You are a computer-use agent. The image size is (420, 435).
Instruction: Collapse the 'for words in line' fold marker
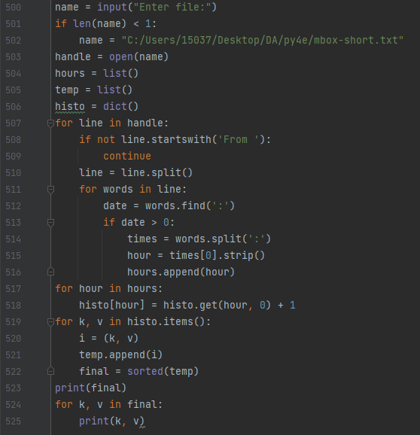tap(50, 189)
